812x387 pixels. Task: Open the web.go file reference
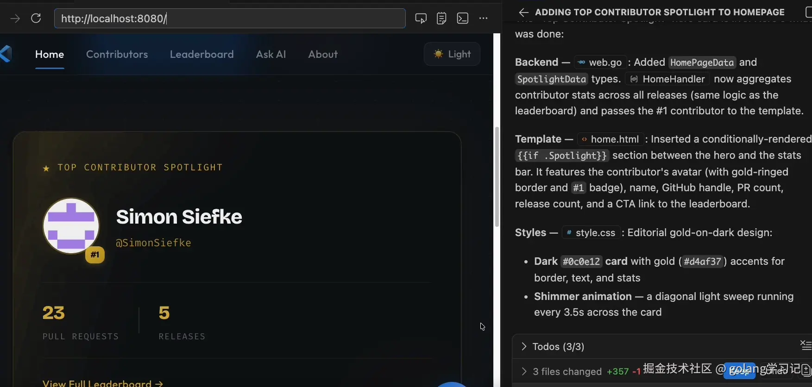tap(600, 62)
